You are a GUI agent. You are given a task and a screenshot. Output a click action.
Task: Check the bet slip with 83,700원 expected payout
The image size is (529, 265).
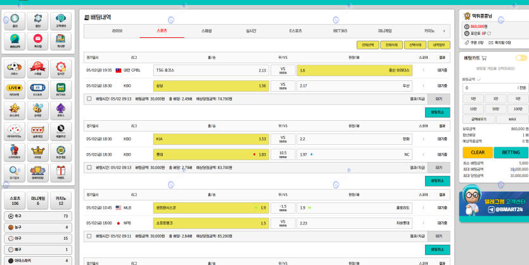(x=89, y=168)
